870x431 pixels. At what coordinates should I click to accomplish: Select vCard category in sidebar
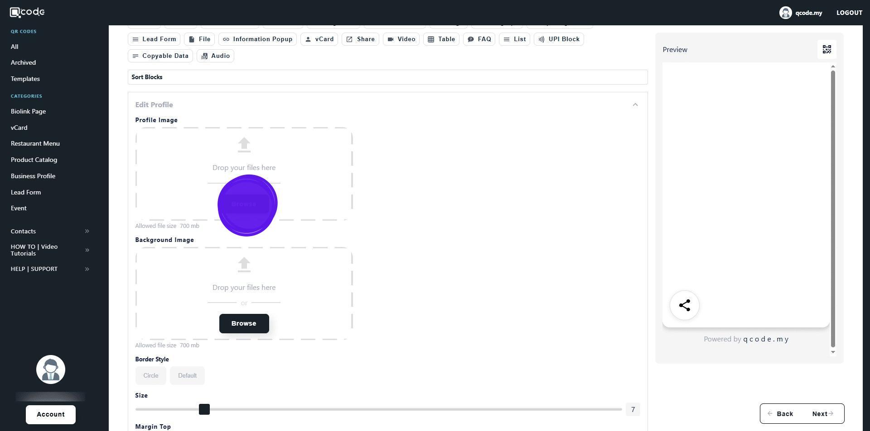19,128
